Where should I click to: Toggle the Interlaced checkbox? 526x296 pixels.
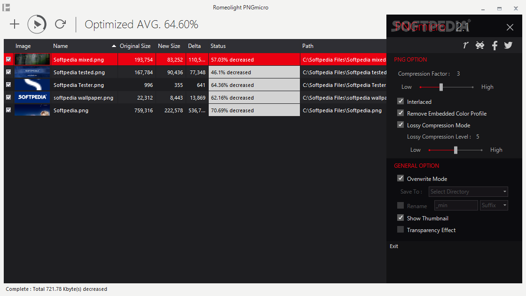click(400, 101)
